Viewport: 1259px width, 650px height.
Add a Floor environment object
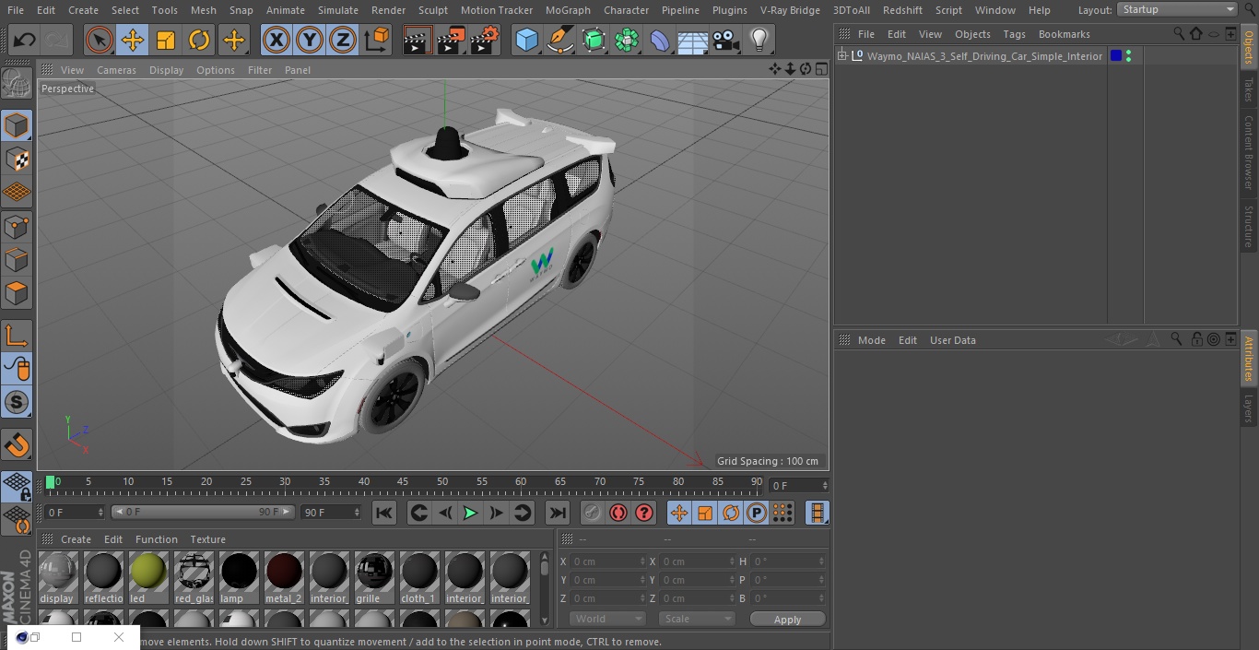(x=692, y=40)
